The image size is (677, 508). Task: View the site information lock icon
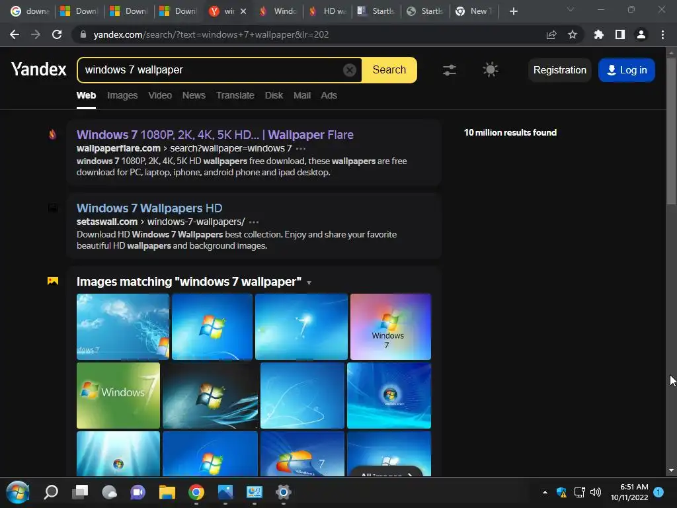[83, 34]
